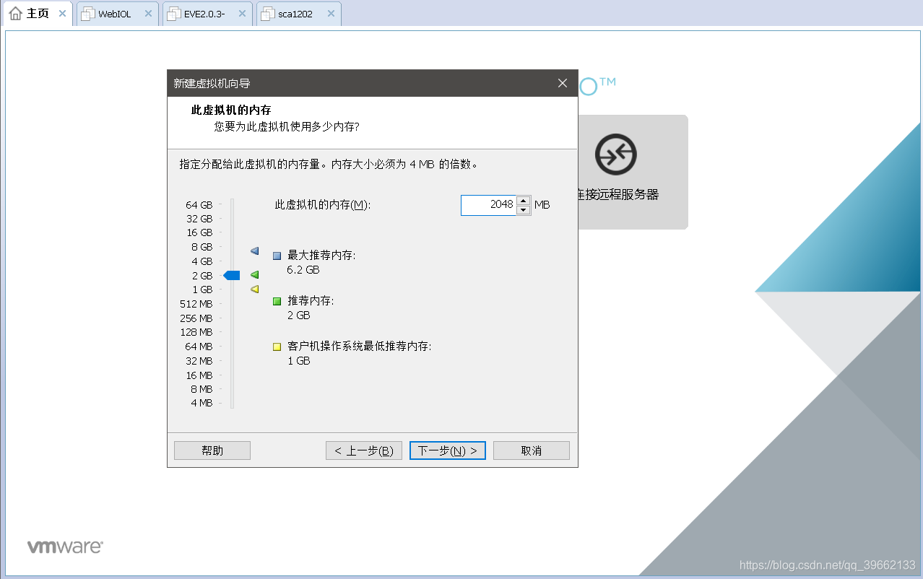Click the 1 GB slider scale label
This screenshot has width=923, height=579.
point(201,289)
